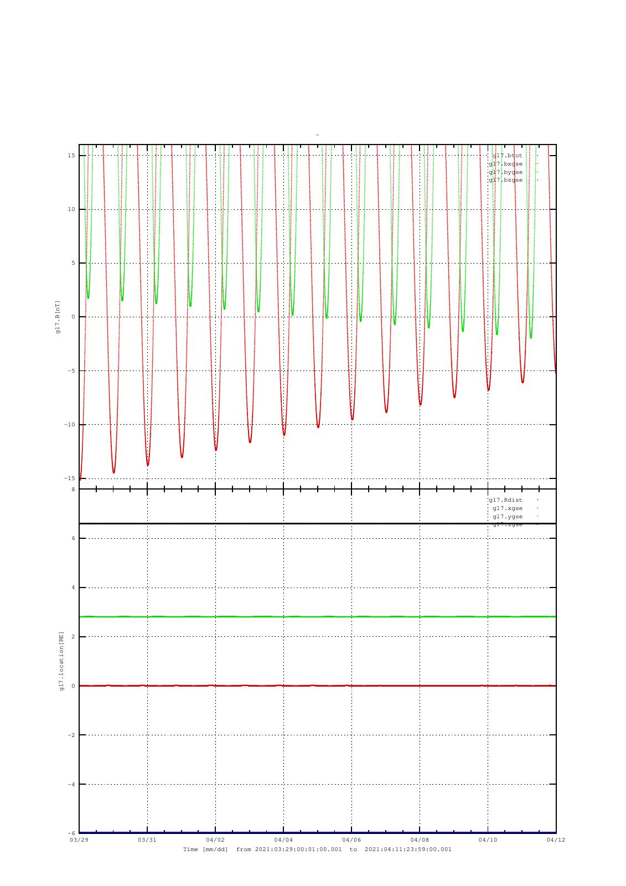Select the 5 tick on the g17.B axis

(73, 263)
